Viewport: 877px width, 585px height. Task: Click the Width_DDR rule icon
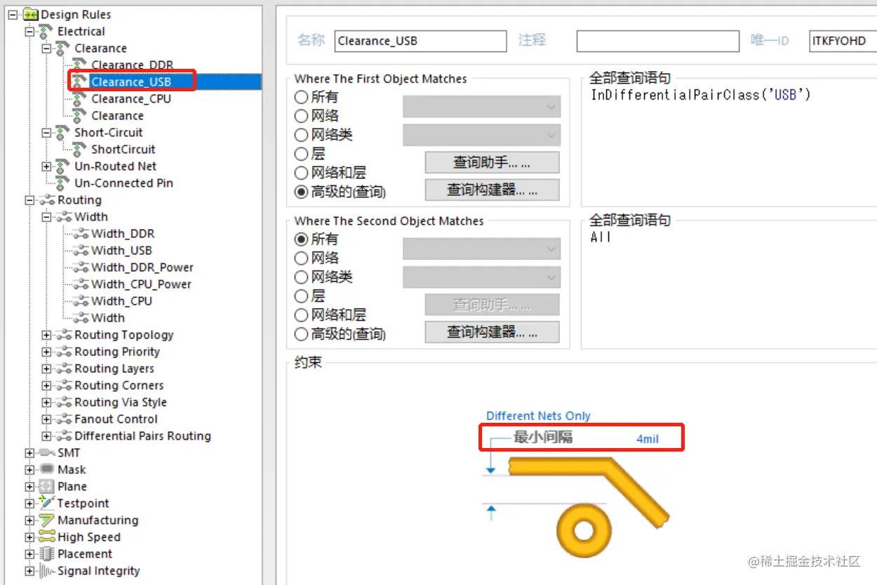click(x=81, y=234)
